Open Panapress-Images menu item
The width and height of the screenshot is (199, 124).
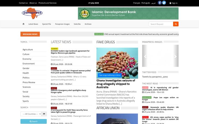coord(62,24)
